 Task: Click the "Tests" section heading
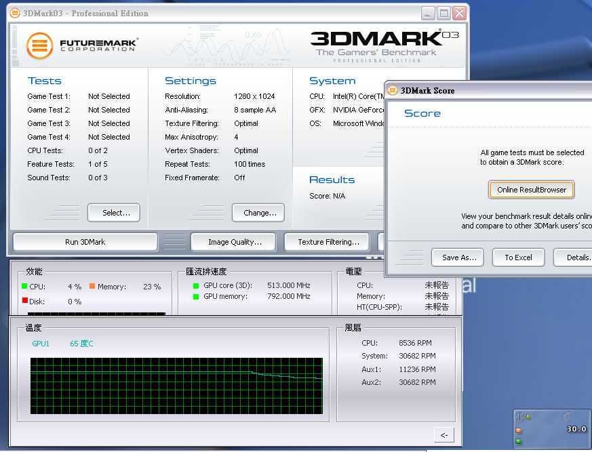click(x=44, y=81)
